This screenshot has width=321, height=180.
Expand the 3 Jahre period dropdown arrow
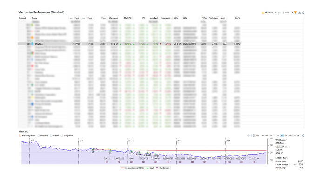pos(292,13)
